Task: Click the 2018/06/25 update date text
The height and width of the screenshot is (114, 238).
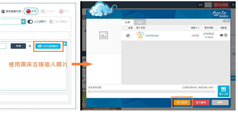Action: coord(209,34)
